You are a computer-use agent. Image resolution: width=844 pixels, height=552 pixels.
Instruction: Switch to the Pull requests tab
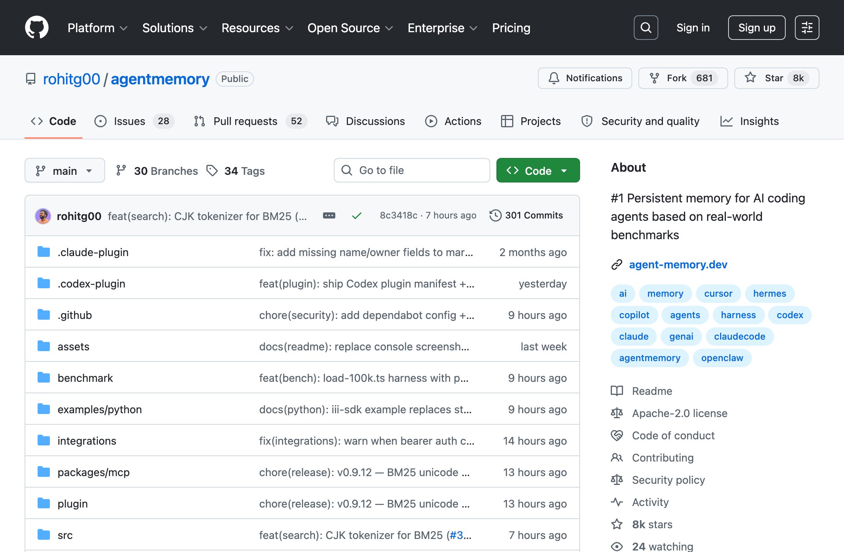250,121
